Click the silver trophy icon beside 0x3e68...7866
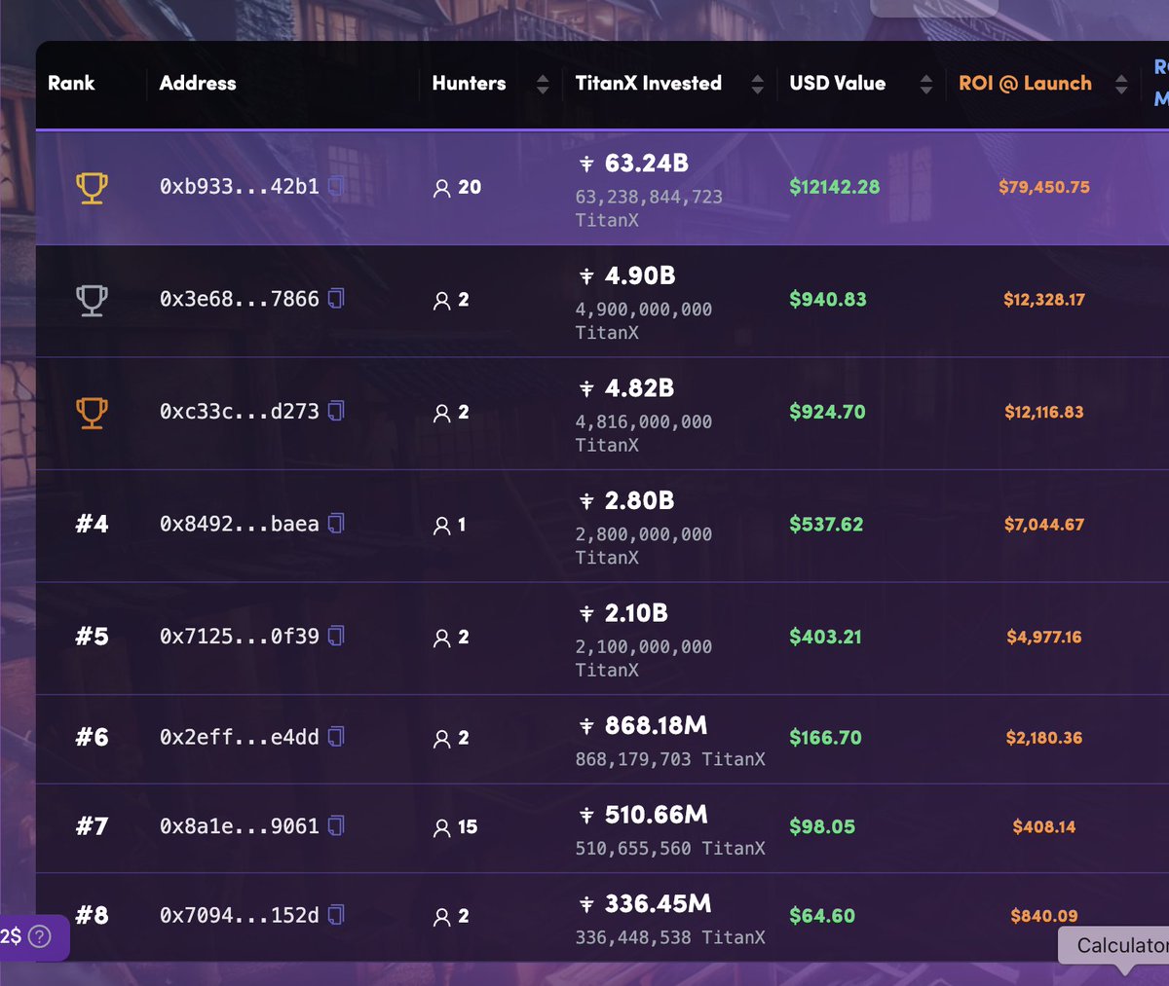1169x986 pixels. (x=92, y=300)
